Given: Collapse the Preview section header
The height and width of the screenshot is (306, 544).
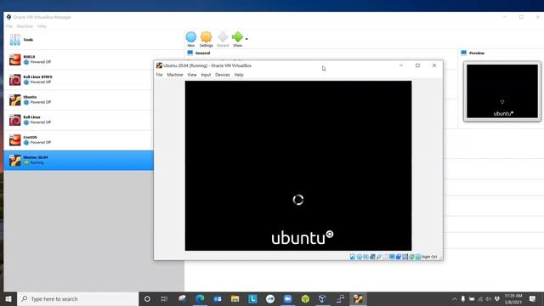Looking at the screenshot, I should [476, 53].
